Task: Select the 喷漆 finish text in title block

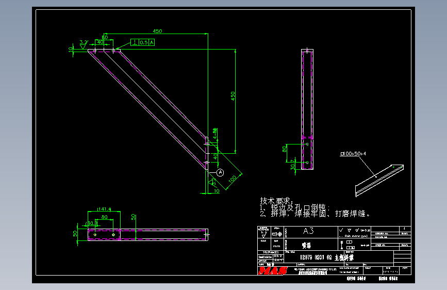Action: (x=306, y=245)
